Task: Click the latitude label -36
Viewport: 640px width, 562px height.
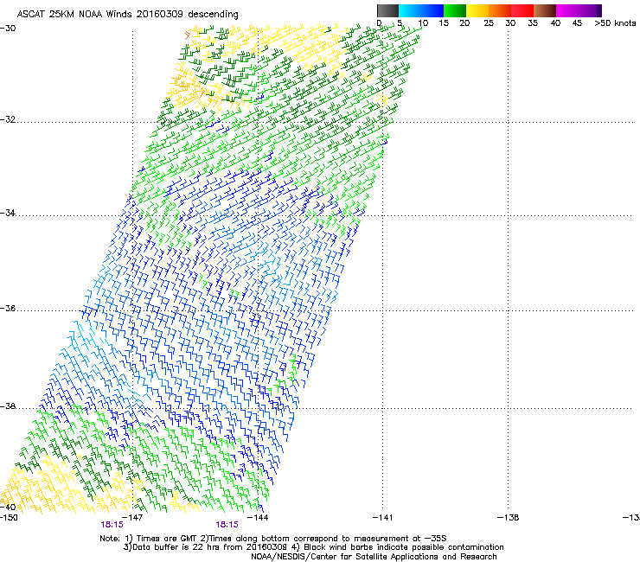Action: 8,308
